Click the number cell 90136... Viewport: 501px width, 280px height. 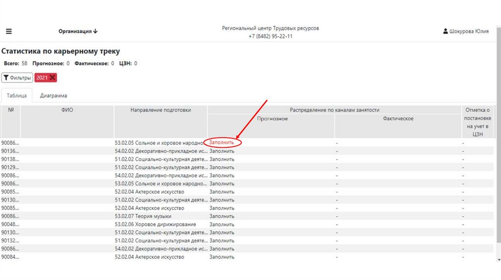click(10, 151)
